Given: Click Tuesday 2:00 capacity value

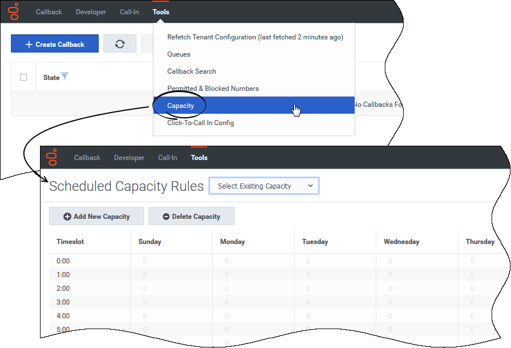Looking at the screenshot, I should [308, 289].
